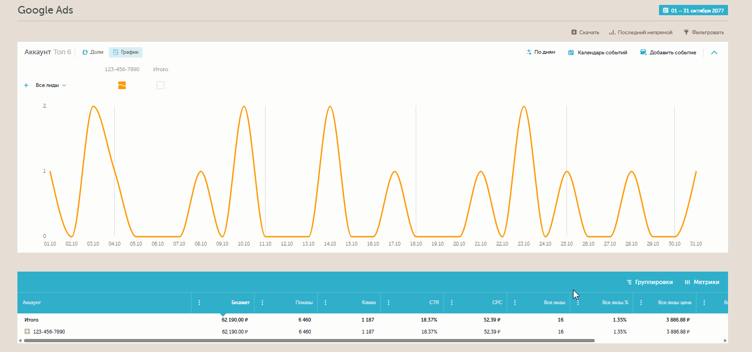This screenshot has height=352, width=752.
Task: Toggle the orange 123-456-7890 graph line
Action: (122, 85)
